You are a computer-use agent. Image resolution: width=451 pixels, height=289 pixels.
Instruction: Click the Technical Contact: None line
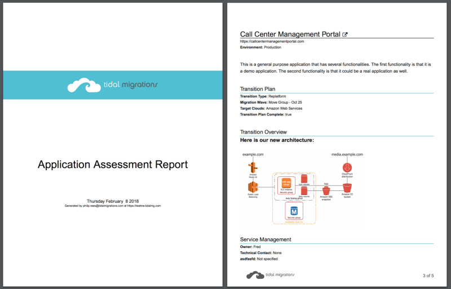click(261, 253)
